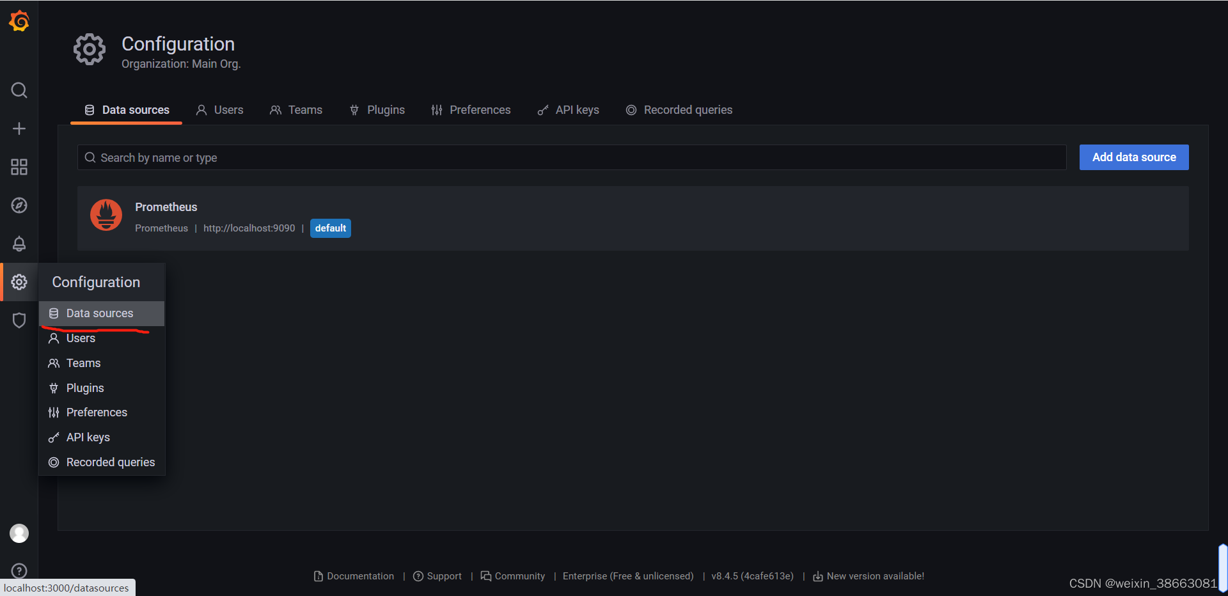
Task: Click the large Configuration gear header icon
Action: pyautogui.click(x=90, y=49)
